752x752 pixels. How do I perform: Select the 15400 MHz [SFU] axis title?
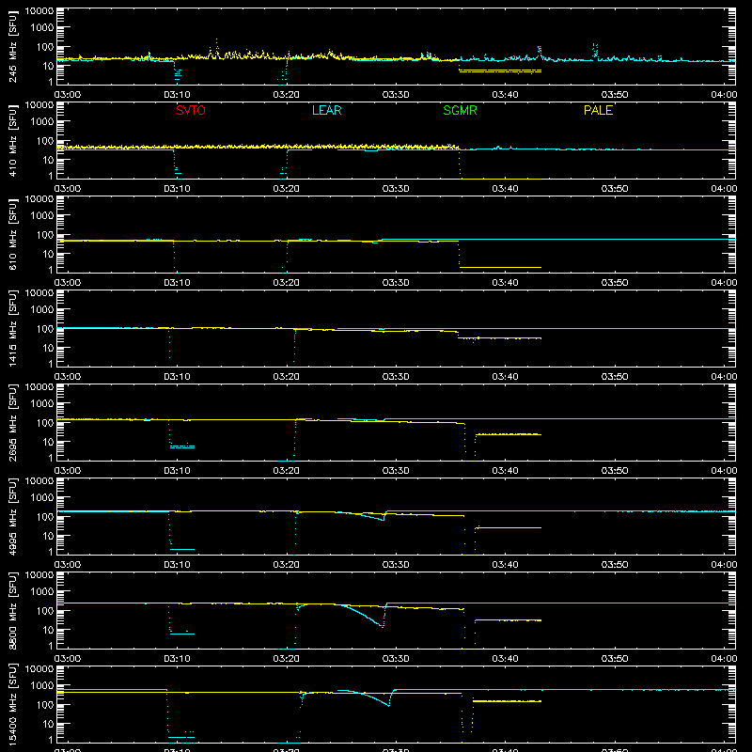[12, 704]
